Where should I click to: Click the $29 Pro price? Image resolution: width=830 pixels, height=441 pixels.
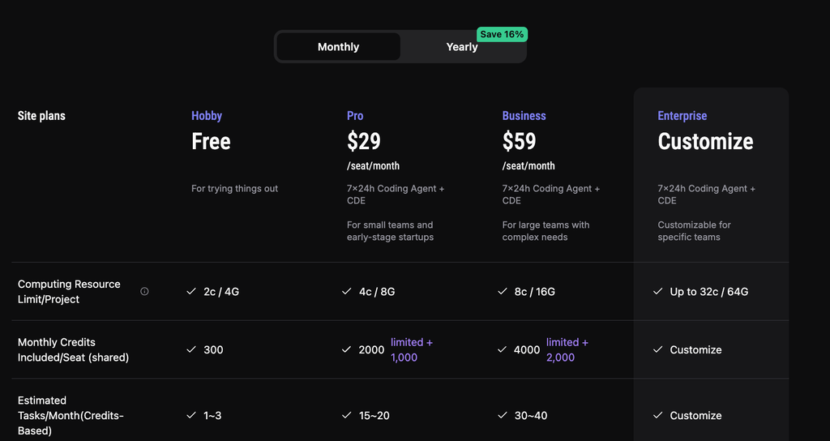coord(364,141)
